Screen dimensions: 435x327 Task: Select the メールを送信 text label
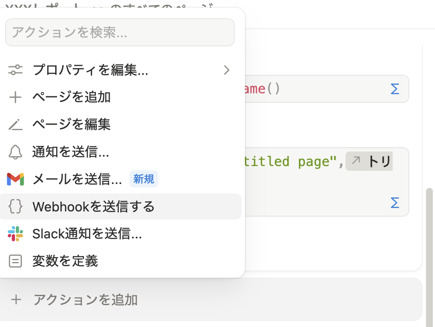click(x=77, y=179)
